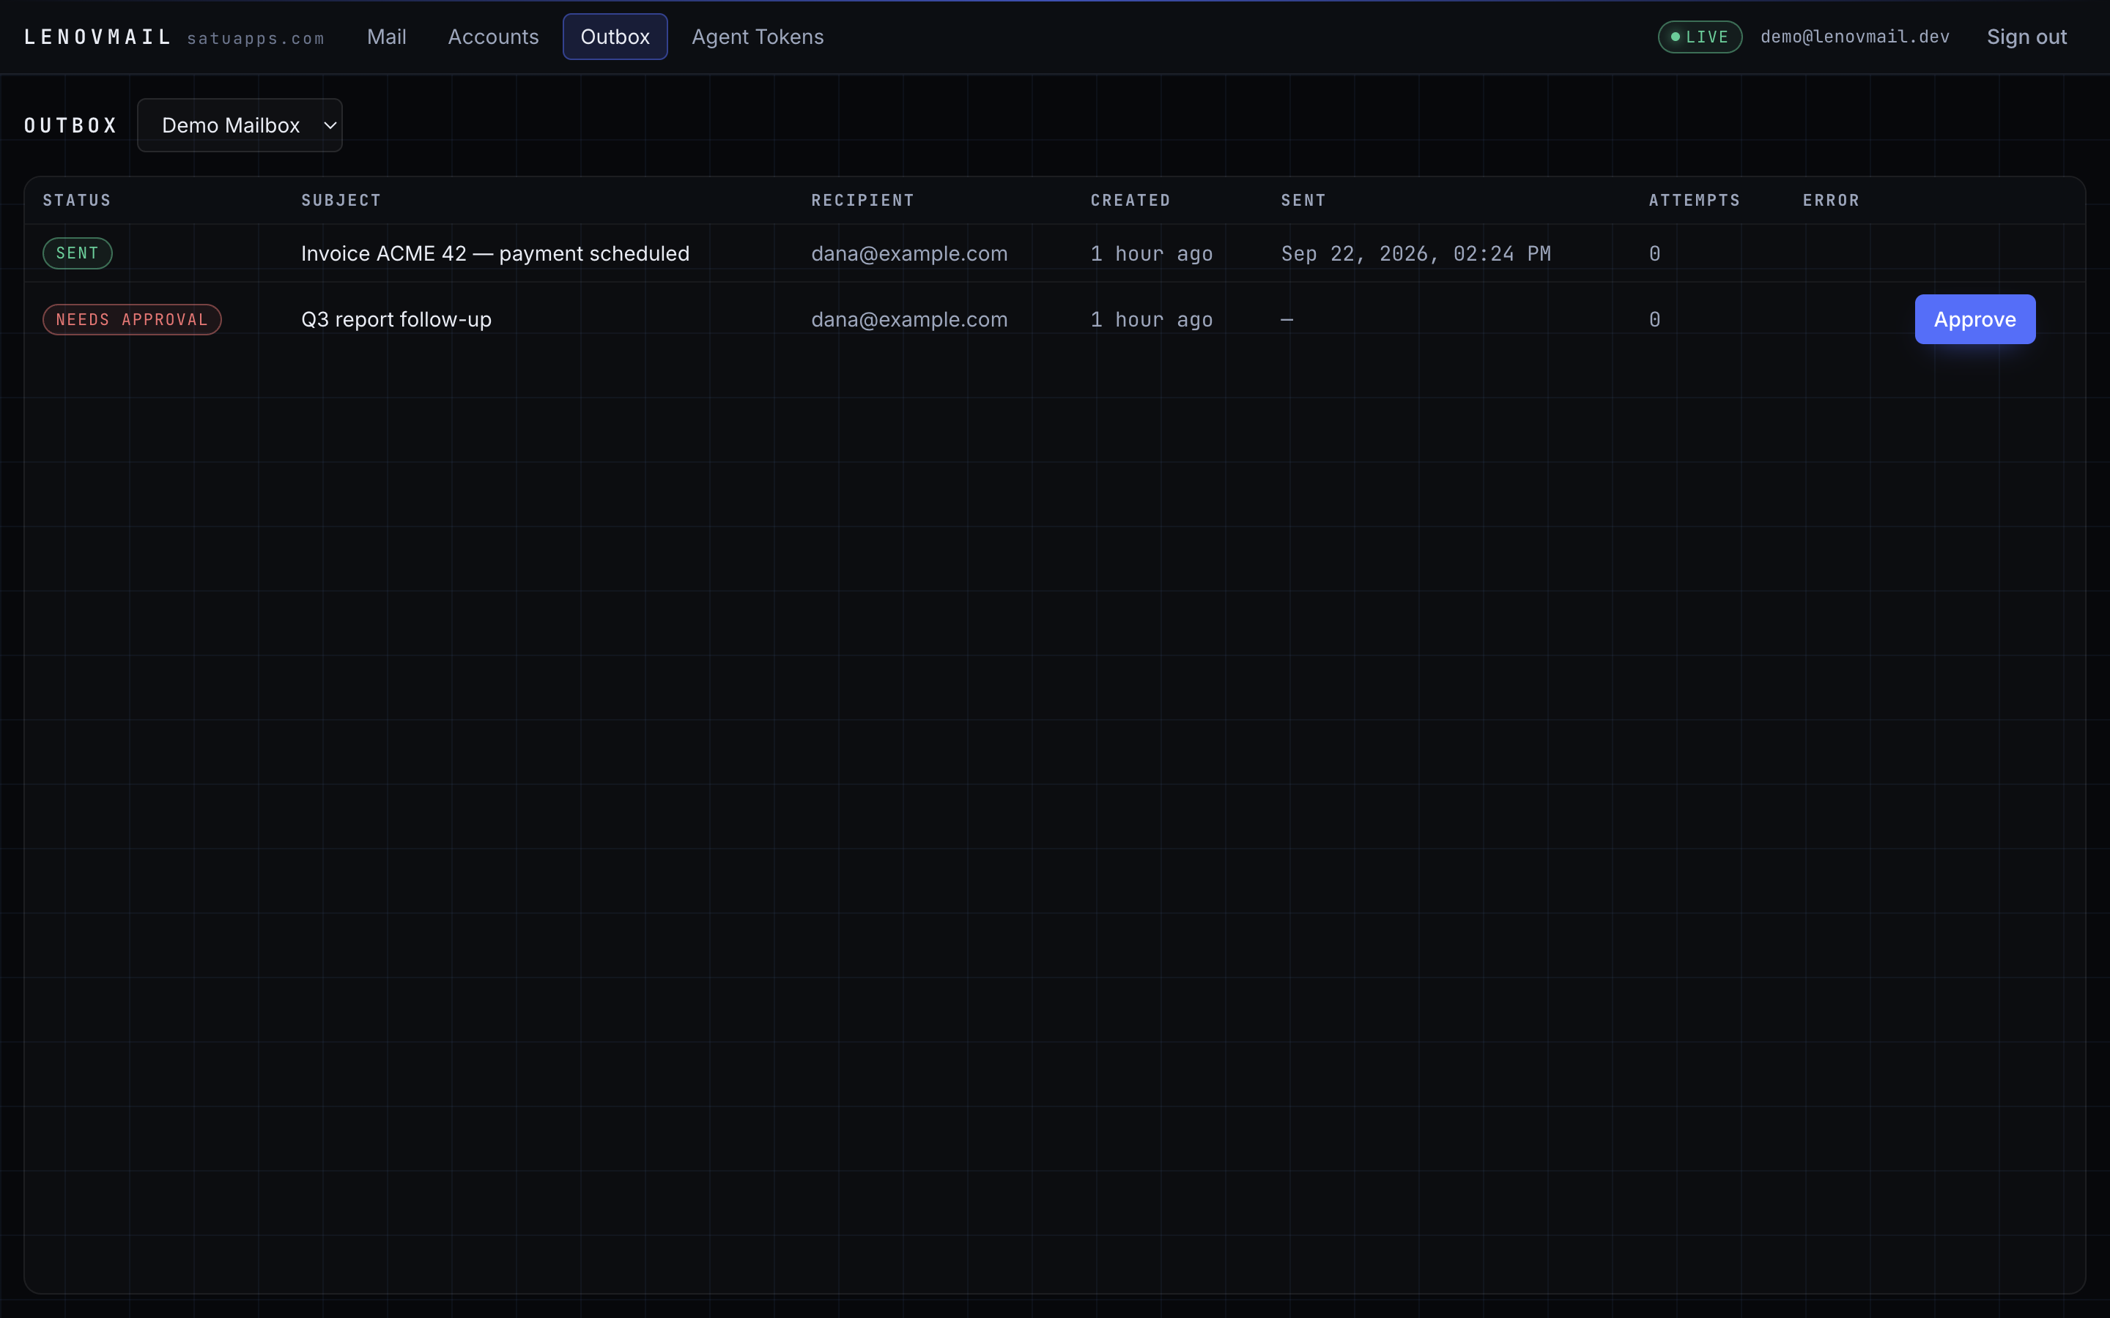2110x1318 pixels.
Task: Open the Q3 report follow-up subject
Action: click(396, 319)
